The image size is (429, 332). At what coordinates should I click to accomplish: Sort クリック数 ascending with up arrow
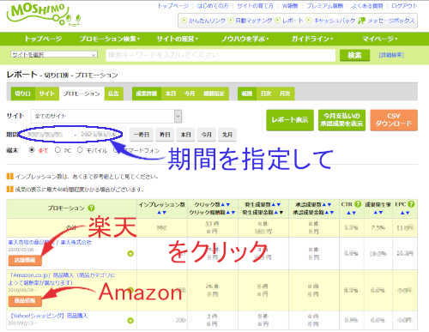pyautogui.click(x=222, y=204)
